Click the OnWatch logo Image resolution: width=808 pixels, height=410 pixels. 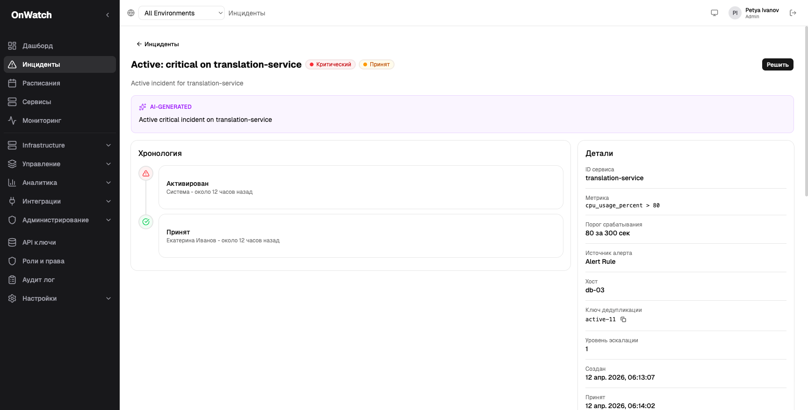click(x=31, y=15)
